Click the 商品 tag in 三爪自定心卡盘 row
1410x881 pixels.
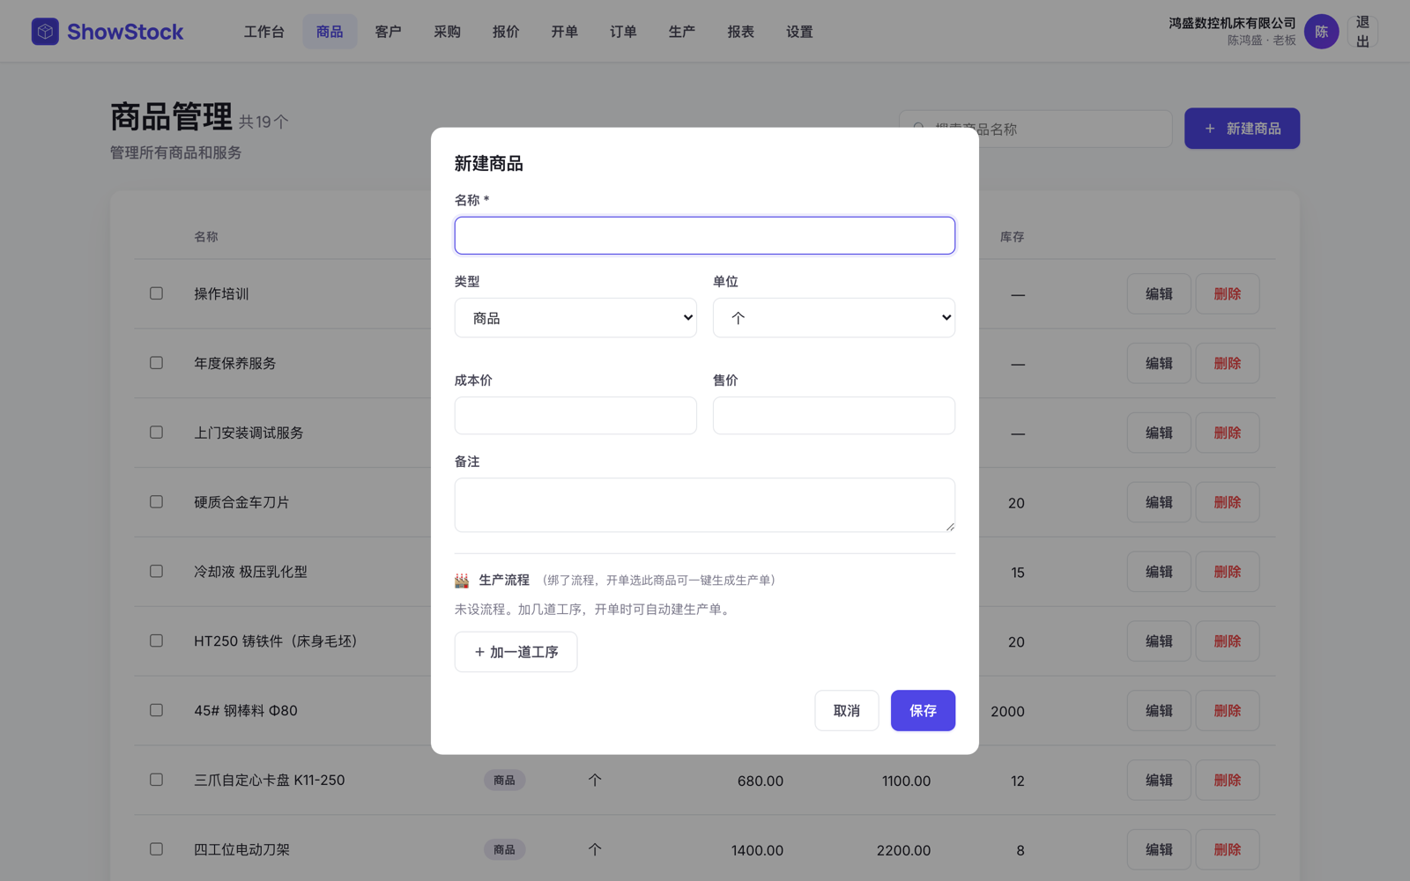[x=504, y=780]
